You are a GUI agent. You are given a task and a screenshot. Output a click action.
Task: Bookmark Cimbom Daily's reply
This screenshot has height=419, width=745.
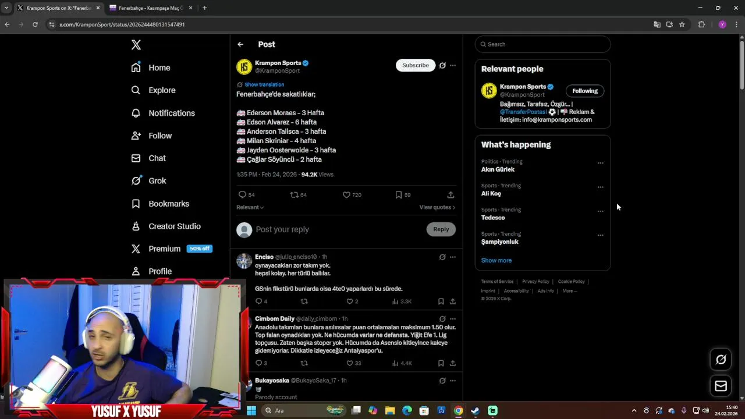441,363
